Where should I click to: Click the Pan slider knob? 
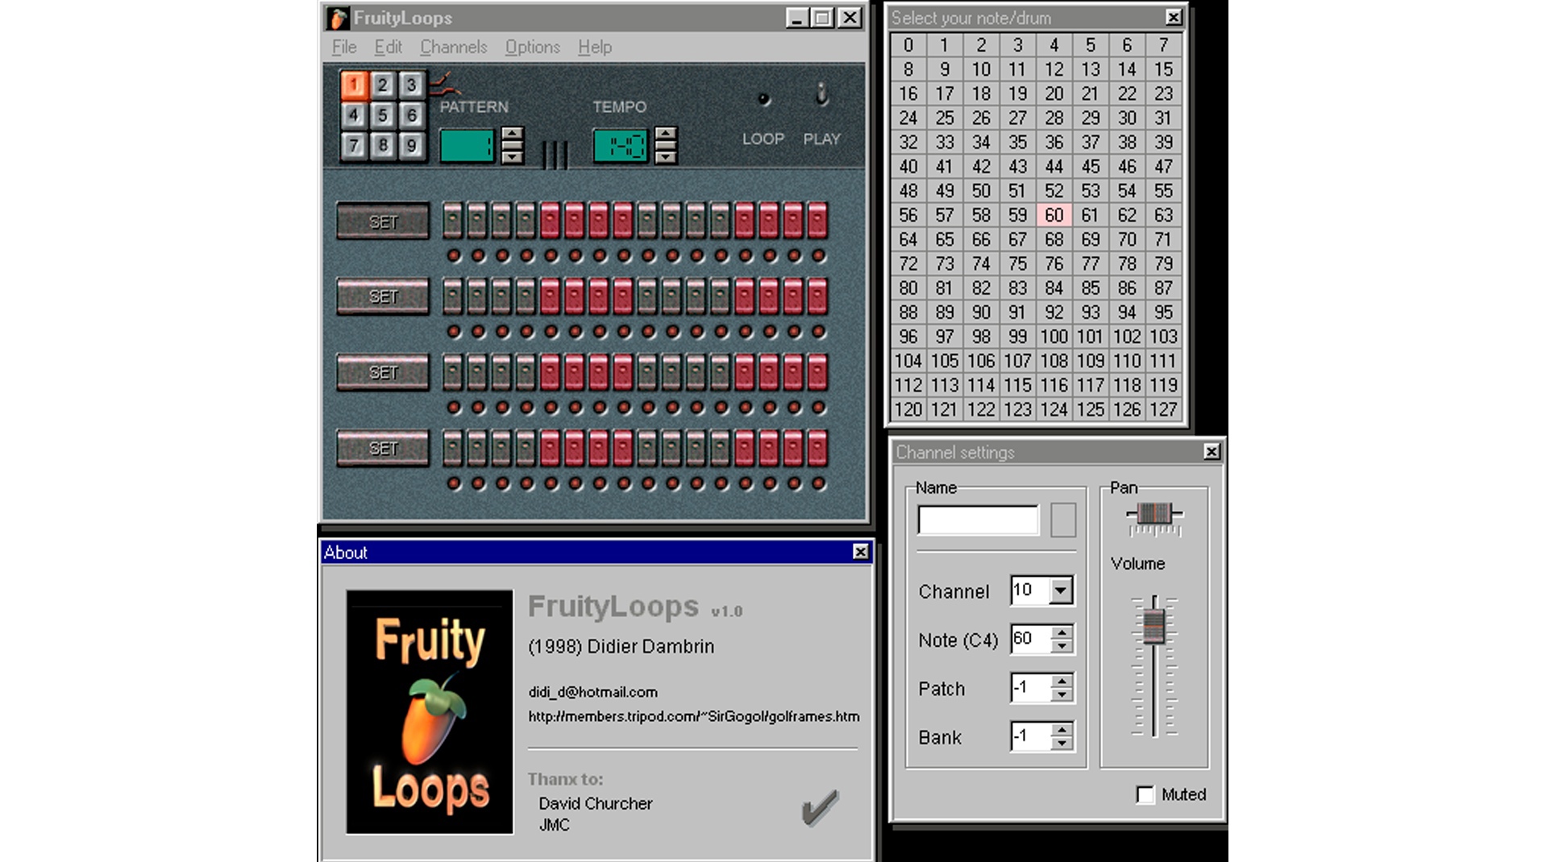[x=1154, y=513]
